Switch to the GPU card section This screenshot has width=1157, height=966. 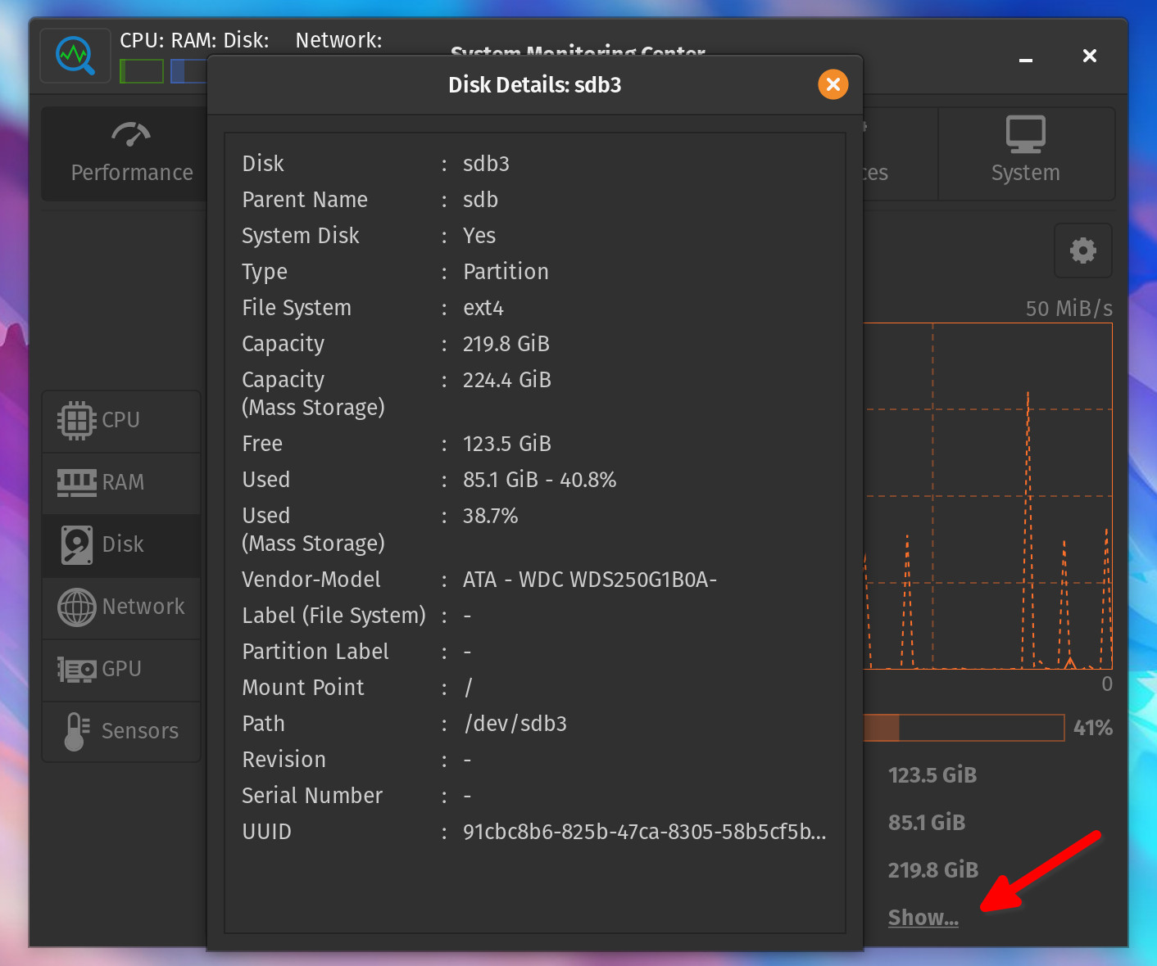click(121, 669)
